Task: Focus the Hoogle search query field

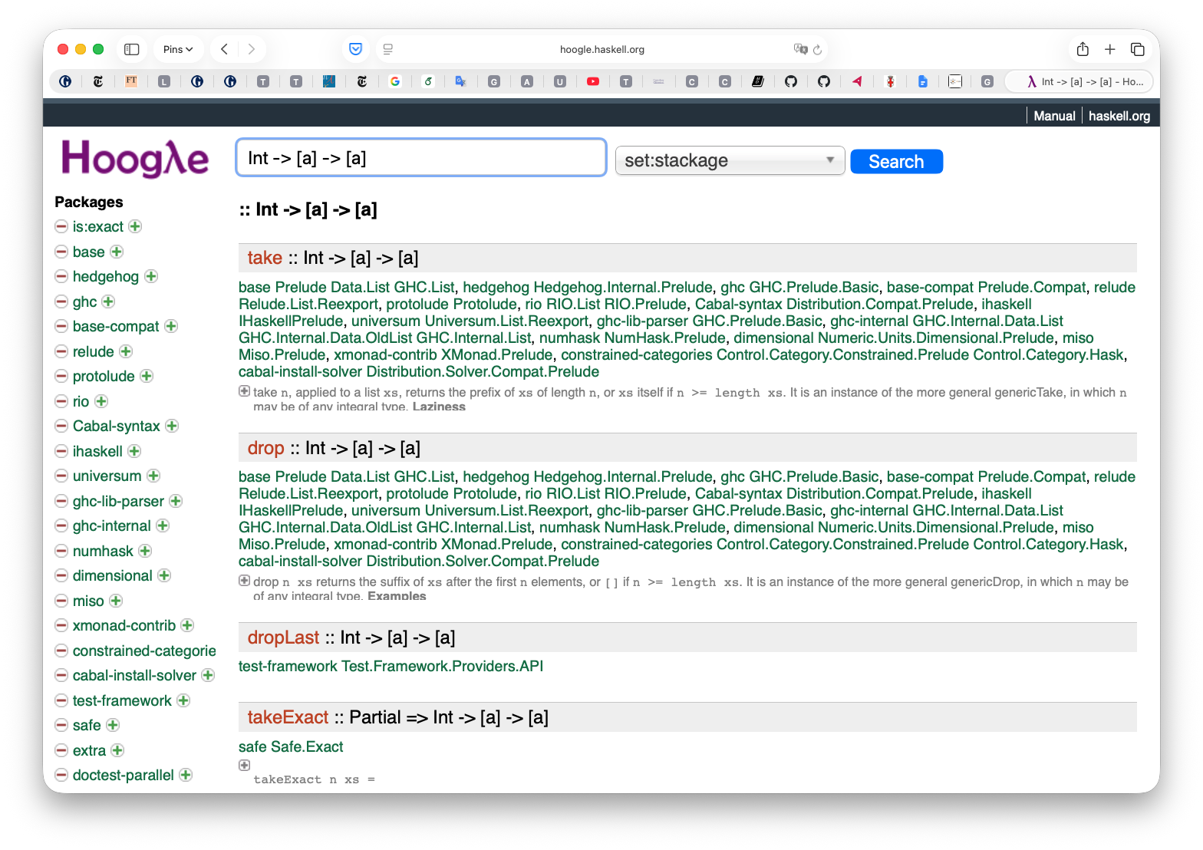Action: click(421, 158)
